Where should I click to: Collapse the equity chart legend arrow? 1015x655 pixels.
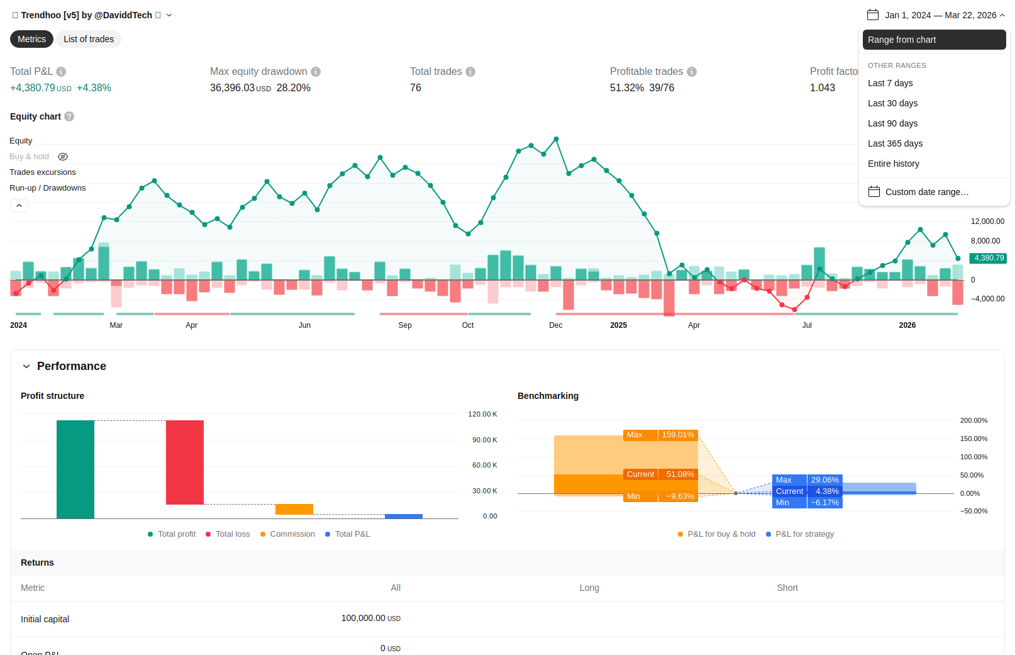(x=19, y=206)
